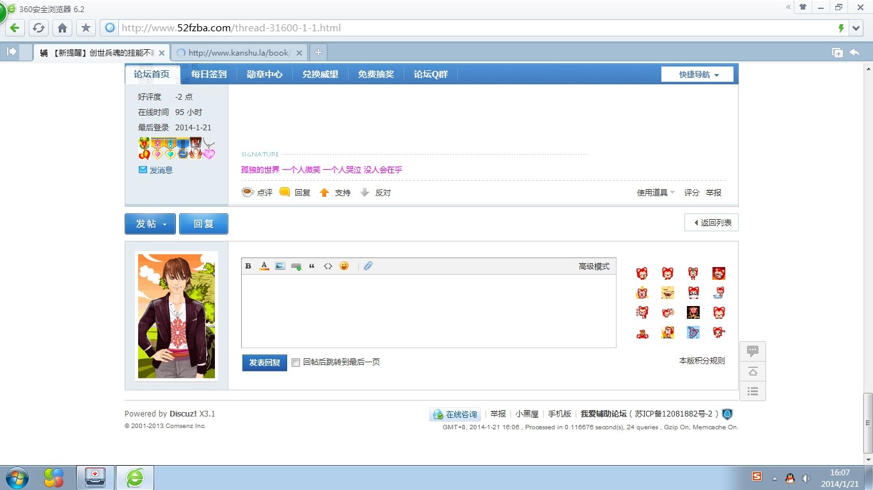Click the shield badge icon after the ICP number
This screenshot has width=873, height=490.
pos(727,414)
